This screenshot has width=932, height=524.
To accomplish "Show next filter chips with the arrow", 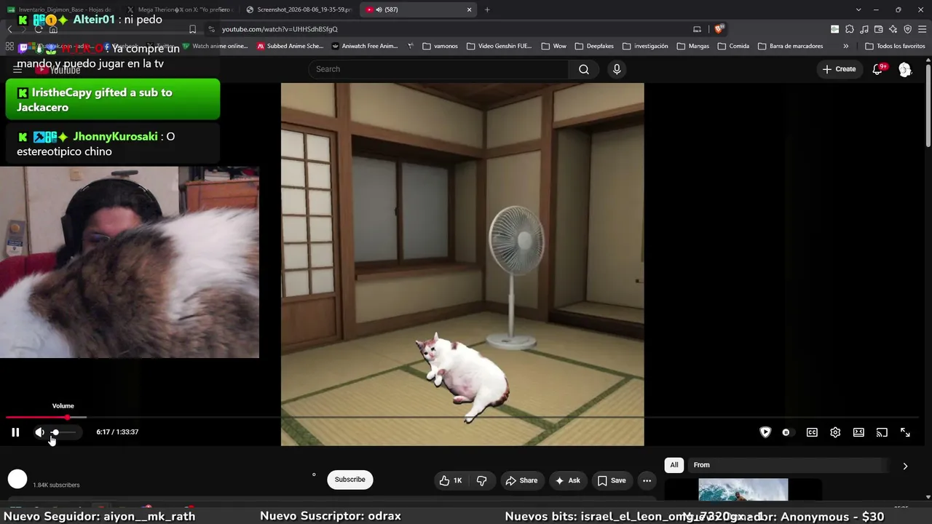I will pos(905,466).
